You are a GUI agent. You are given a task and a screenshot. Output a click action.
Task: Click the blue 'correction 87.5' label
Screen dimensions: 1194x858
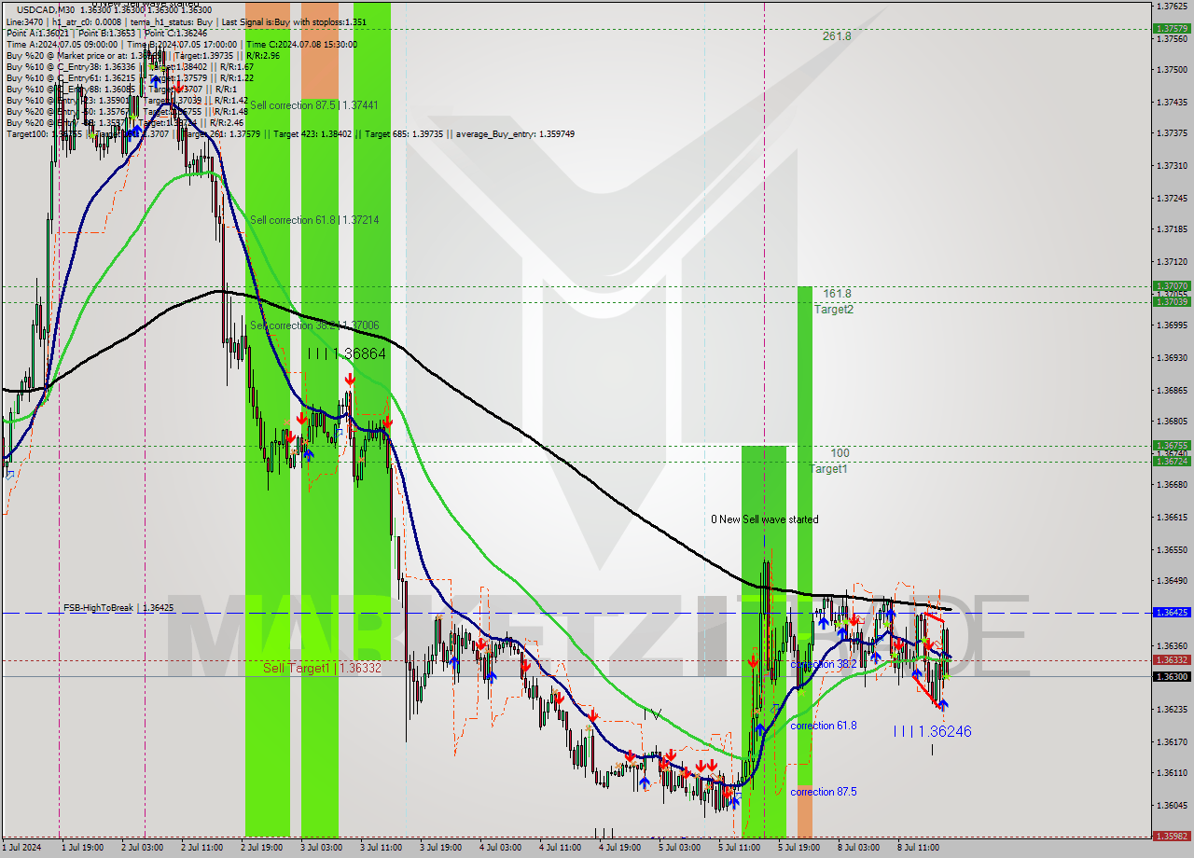pos(824,792)
